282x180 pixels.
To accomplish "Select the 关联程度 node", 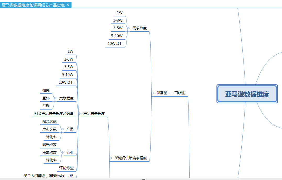I will 66,98.
